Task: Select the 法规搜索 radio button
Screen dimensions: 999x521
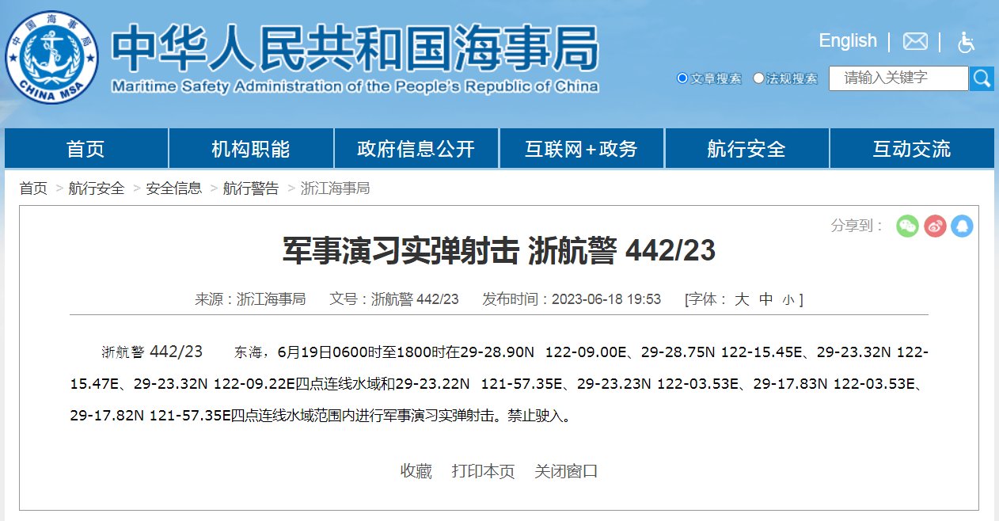Action: point(758,78)
